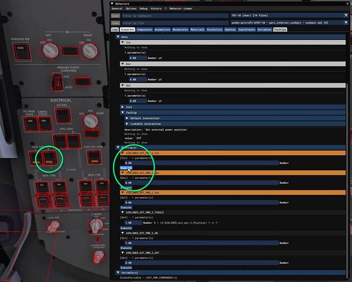Toggle the CABIN/UTILITY ON switch

(x=45, y=124)
